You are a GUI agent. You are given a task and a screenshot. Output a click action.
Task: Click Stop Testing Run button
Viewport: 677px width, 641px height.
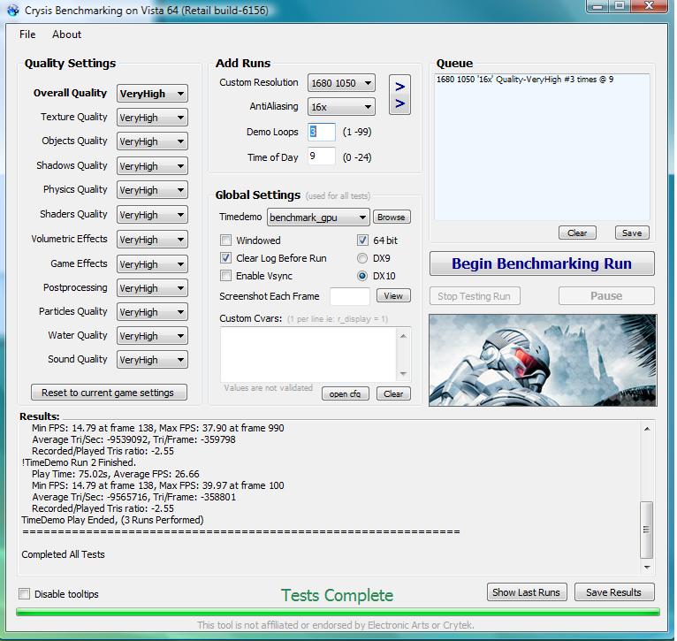475,296
